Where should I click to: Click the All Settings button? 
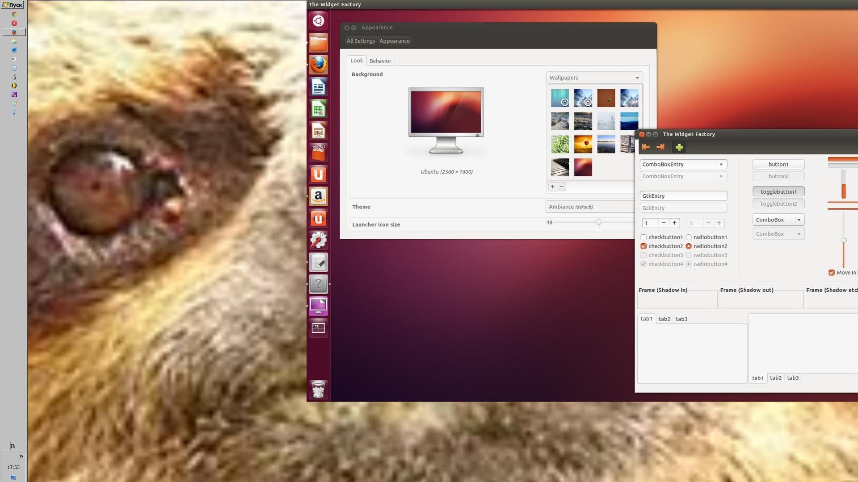(360, 41)
